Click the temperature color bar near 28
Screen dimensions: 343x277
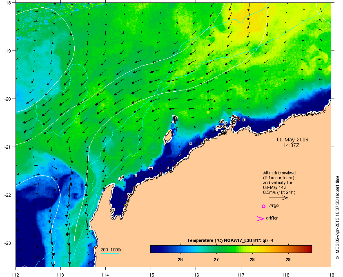[252, 249]
